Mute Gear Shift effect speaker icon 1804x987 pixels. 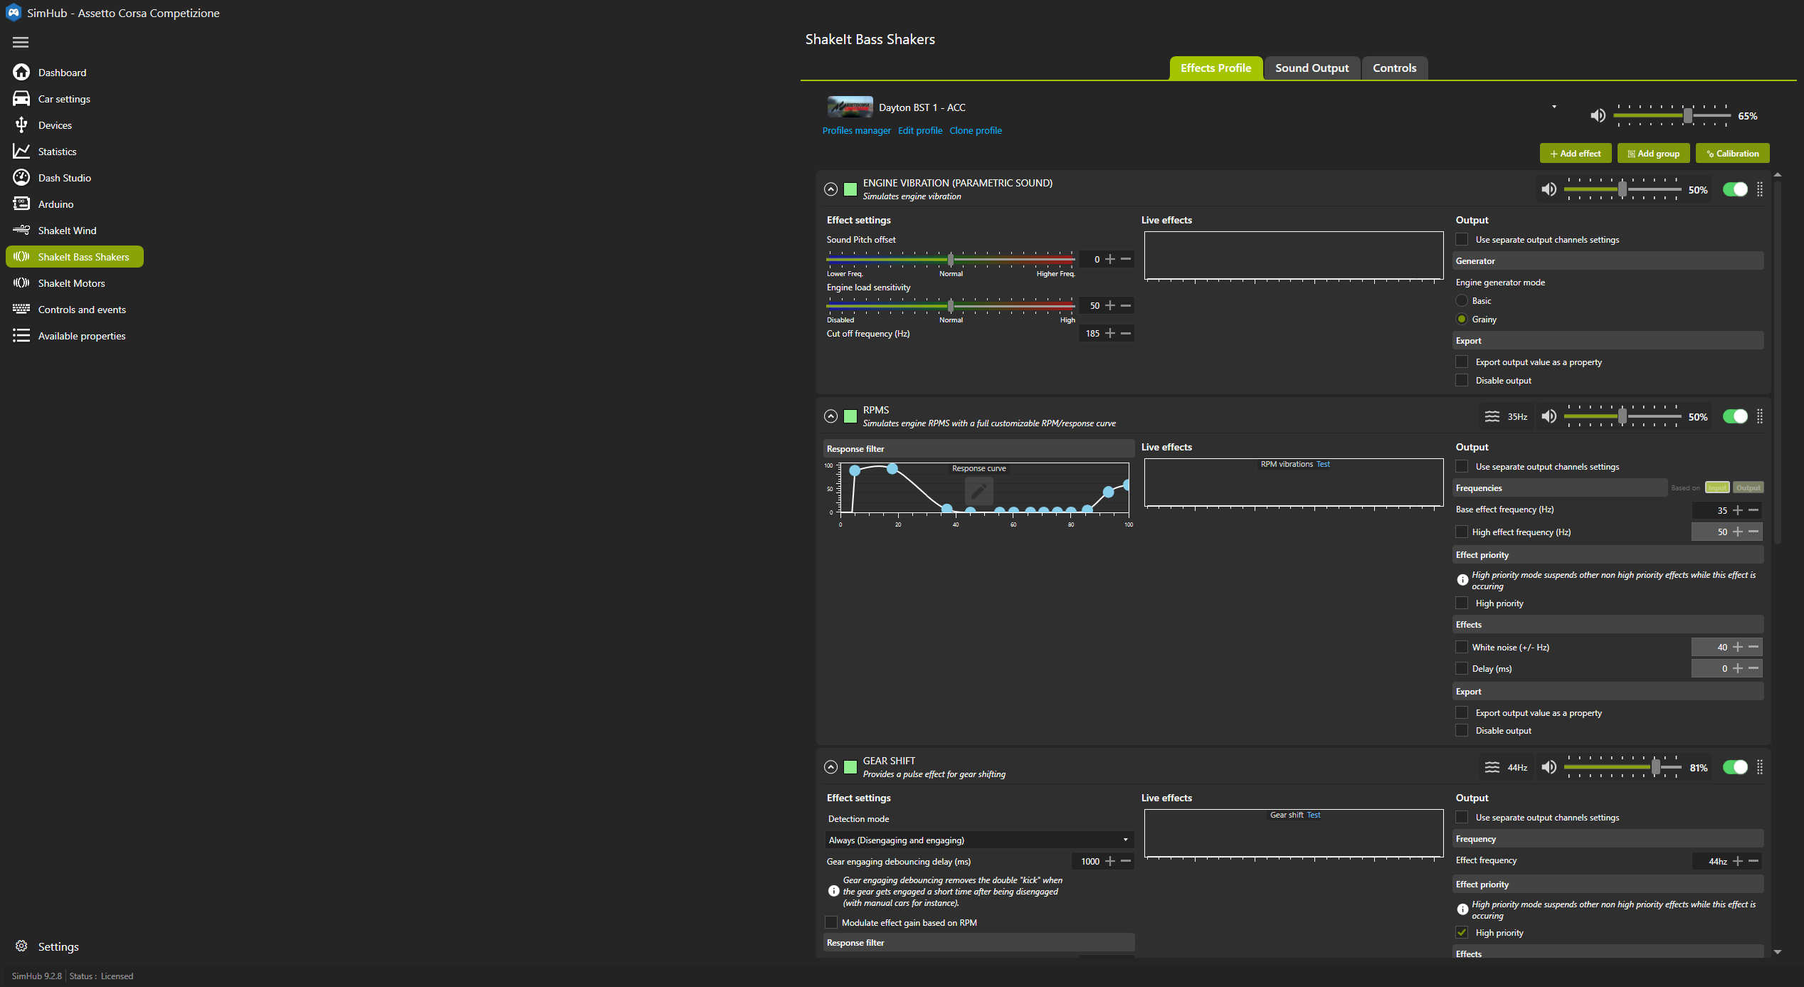coord(1549,767)
